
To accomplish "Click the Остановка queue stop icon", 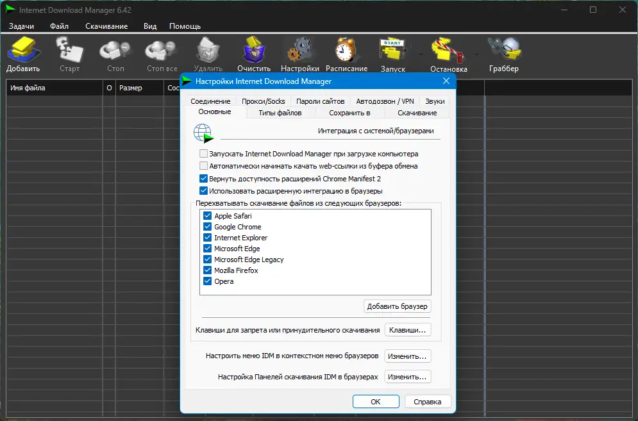I will pyautogui.click(x=448, y=50).
